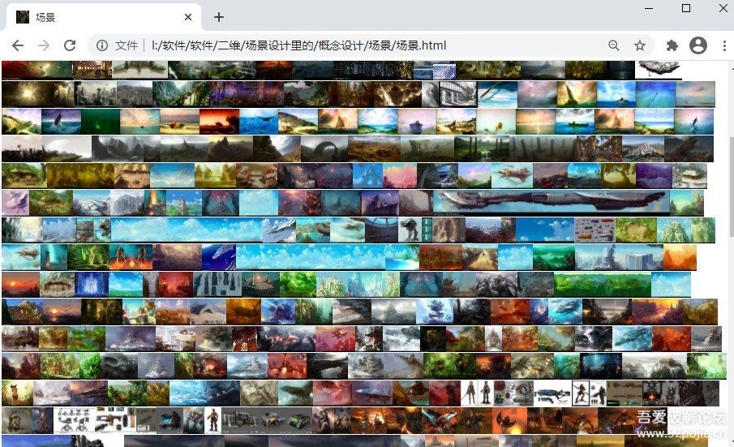
Task: Open the black-bordered dark blue underwater thumbnail
Action: 601,366
